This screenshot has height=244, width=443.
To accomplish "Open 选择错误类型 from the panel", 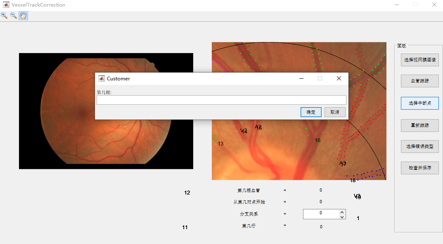I will point(419,146).
